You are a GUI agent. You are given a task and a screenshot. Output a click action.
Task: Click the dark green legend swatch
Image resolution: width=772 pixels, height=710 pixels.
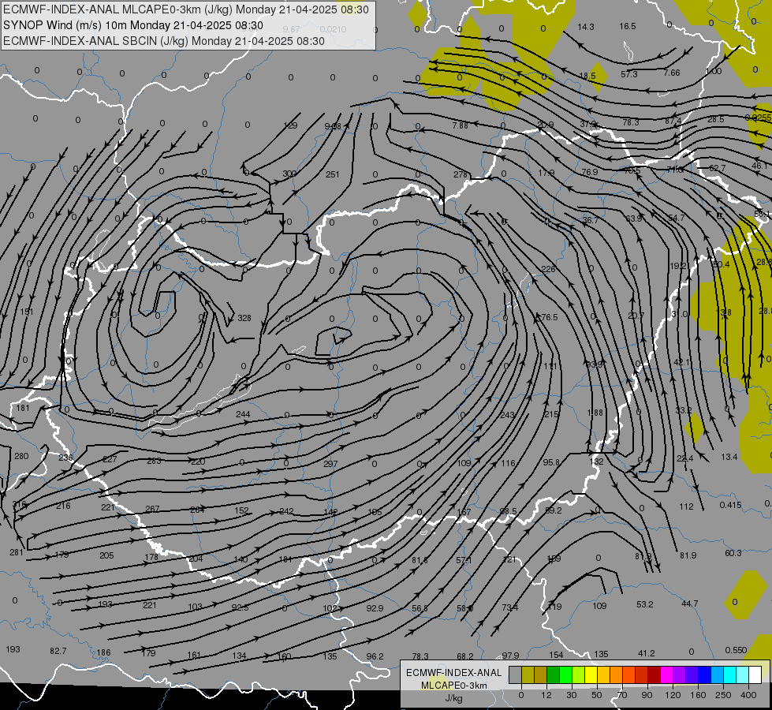click(553, 674)
